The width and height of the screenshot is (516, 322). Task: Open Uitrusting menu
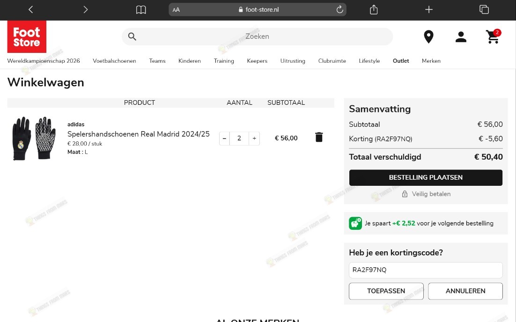[293, 61]
